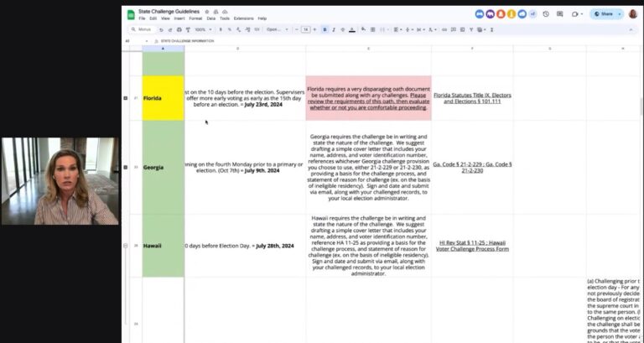Click the italic formatting icon
Screen dimensions: 644x343
pos(335,29)
